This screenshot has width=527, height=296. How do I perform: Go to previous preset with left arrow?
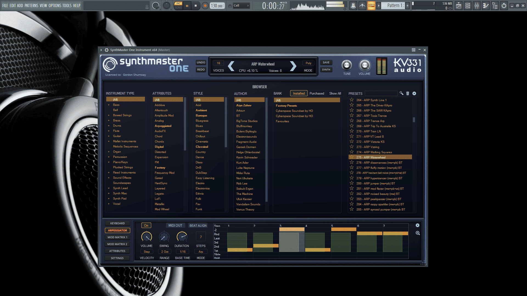click(231, 66)
